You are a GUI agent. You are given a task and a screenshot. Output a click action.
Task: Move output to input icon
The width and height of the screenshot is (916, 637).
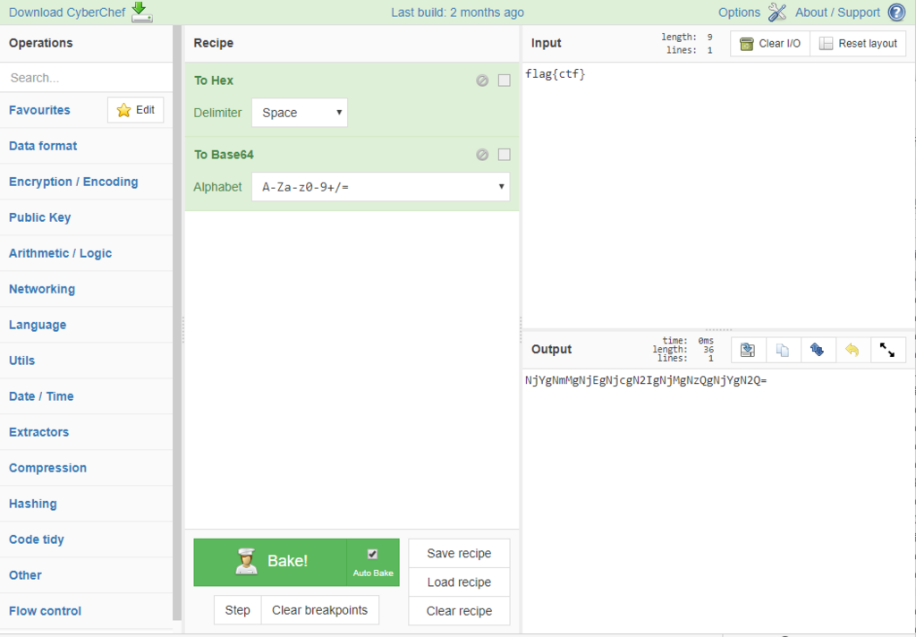coord(818,350)
